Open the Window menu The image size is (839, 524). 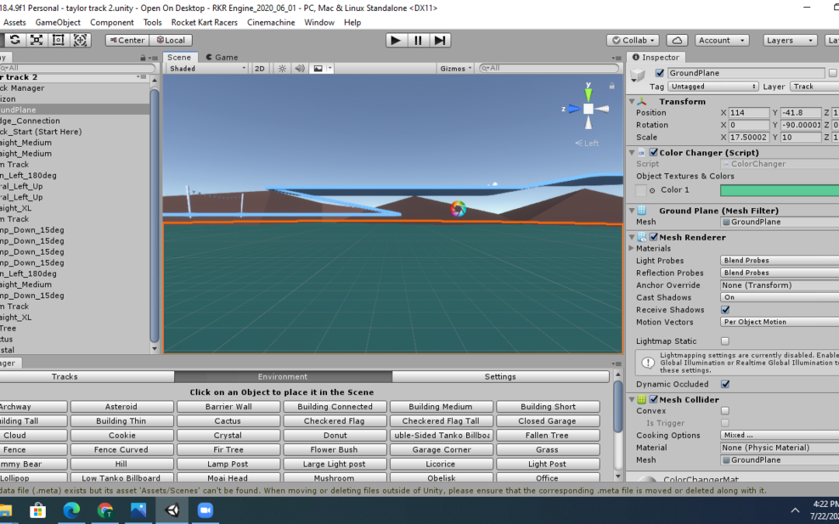coord(319,23)
